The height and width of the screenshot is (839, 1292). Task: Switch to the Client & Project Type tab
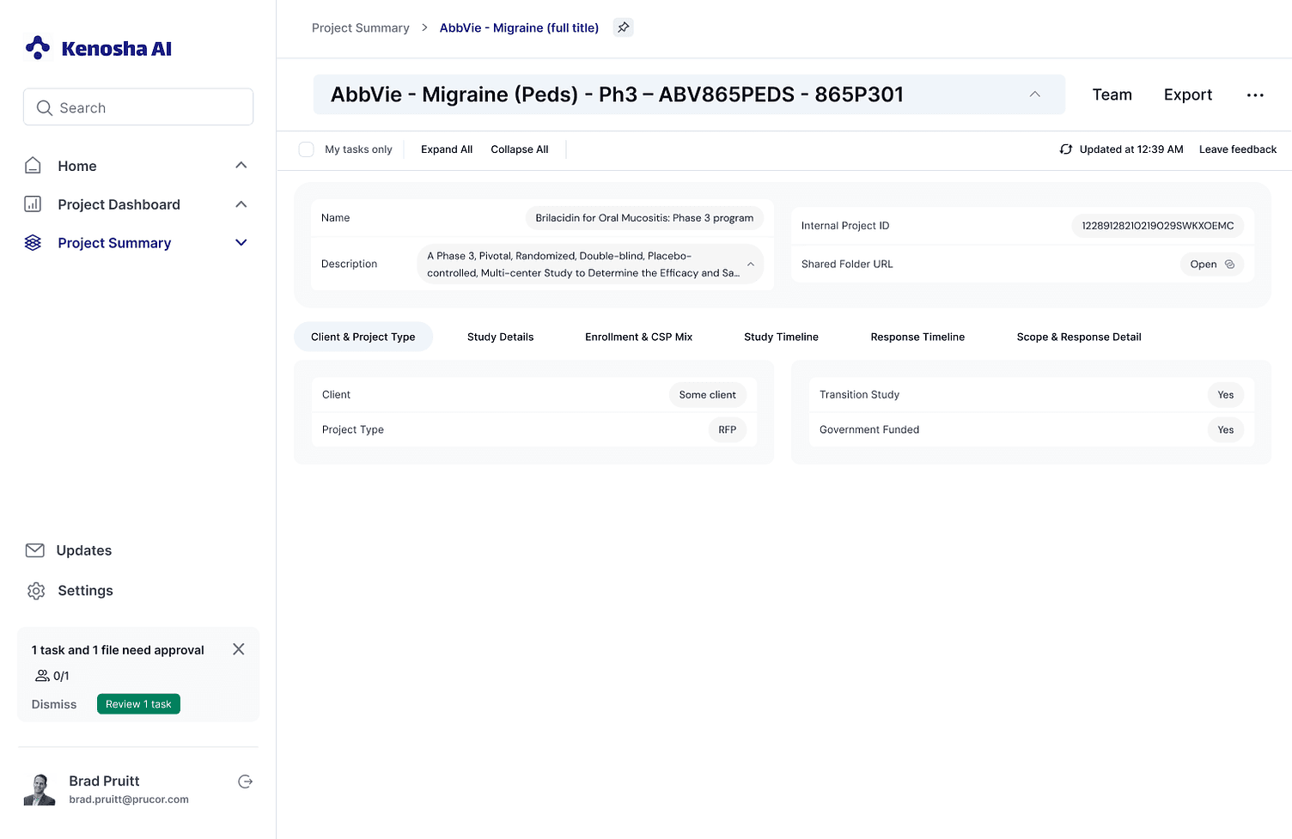(363, 337)
